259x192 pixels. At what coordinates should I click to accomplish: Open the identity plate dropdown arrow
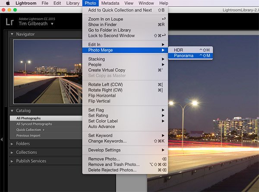coord(52,24)
